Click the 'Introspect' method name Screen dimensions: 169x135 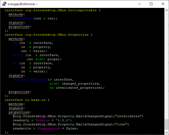coord(23,19)
